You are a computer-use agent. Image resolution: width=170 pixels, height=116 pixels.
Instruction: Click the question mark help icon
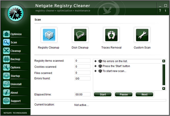pos(160,11)
